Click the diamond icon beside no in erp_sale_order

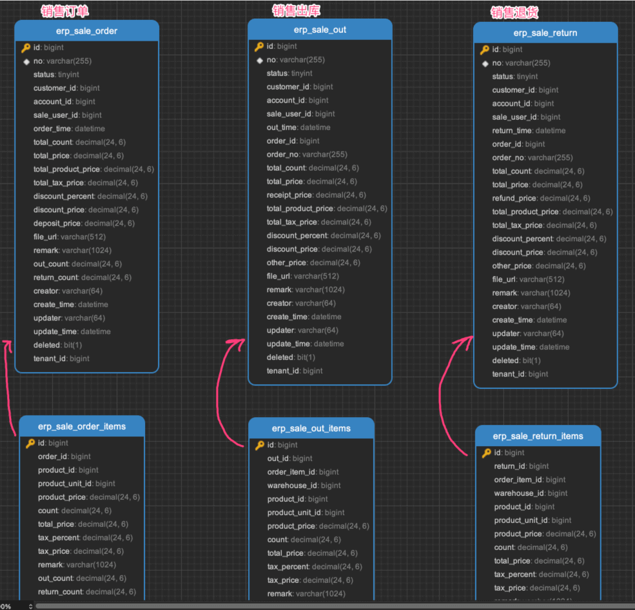26,61
